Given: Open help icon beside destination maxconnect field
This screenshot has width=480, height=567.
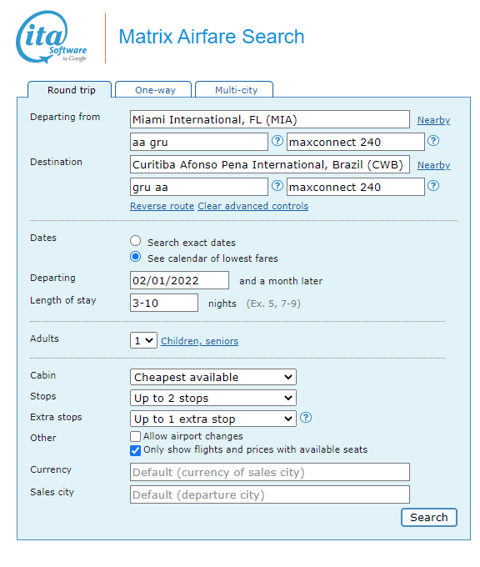Looking at the screenshot, I should pyautogui.click(x=433, y=186).
